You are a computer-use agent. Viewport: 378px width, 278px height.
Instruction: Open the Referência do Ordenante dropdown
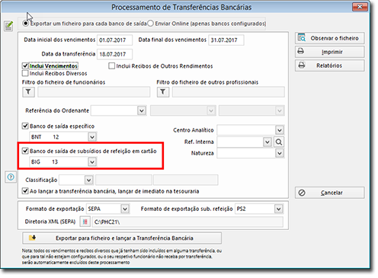pos(142,110)
